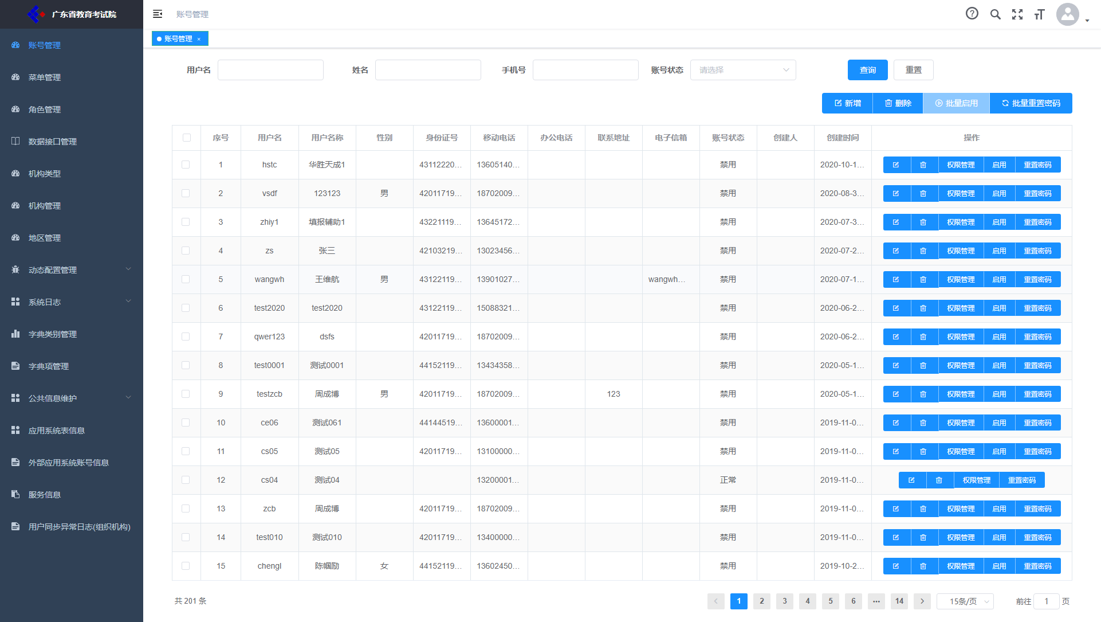This screenshot has width=1101, height=622.
Task: Go to page 14 in pagination
Action: click(899, 601)
